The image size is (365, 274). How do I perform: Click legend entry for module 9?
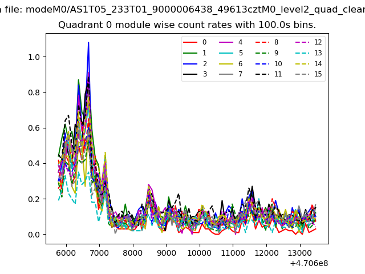[x=267, y=53]
